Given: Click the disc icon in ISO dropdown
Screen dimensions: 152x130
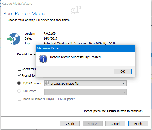Looking at the screenshot, I should (x=47, y=83).
